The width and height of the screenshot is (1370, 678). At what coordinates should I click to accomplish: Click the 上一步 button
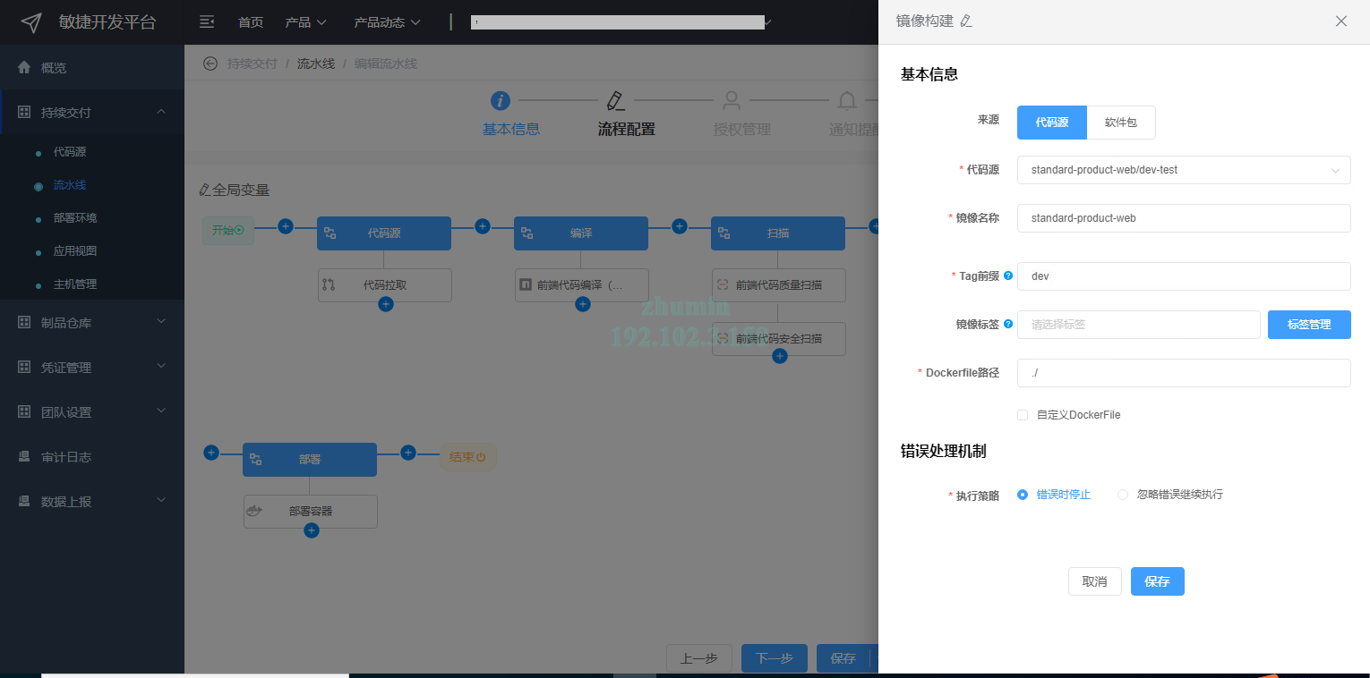tap(699, 658)
